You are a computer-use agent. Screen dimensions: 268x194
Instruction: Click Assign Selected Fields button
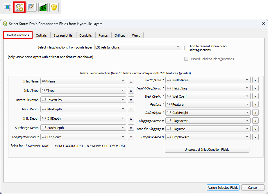[x=223, y=188]
